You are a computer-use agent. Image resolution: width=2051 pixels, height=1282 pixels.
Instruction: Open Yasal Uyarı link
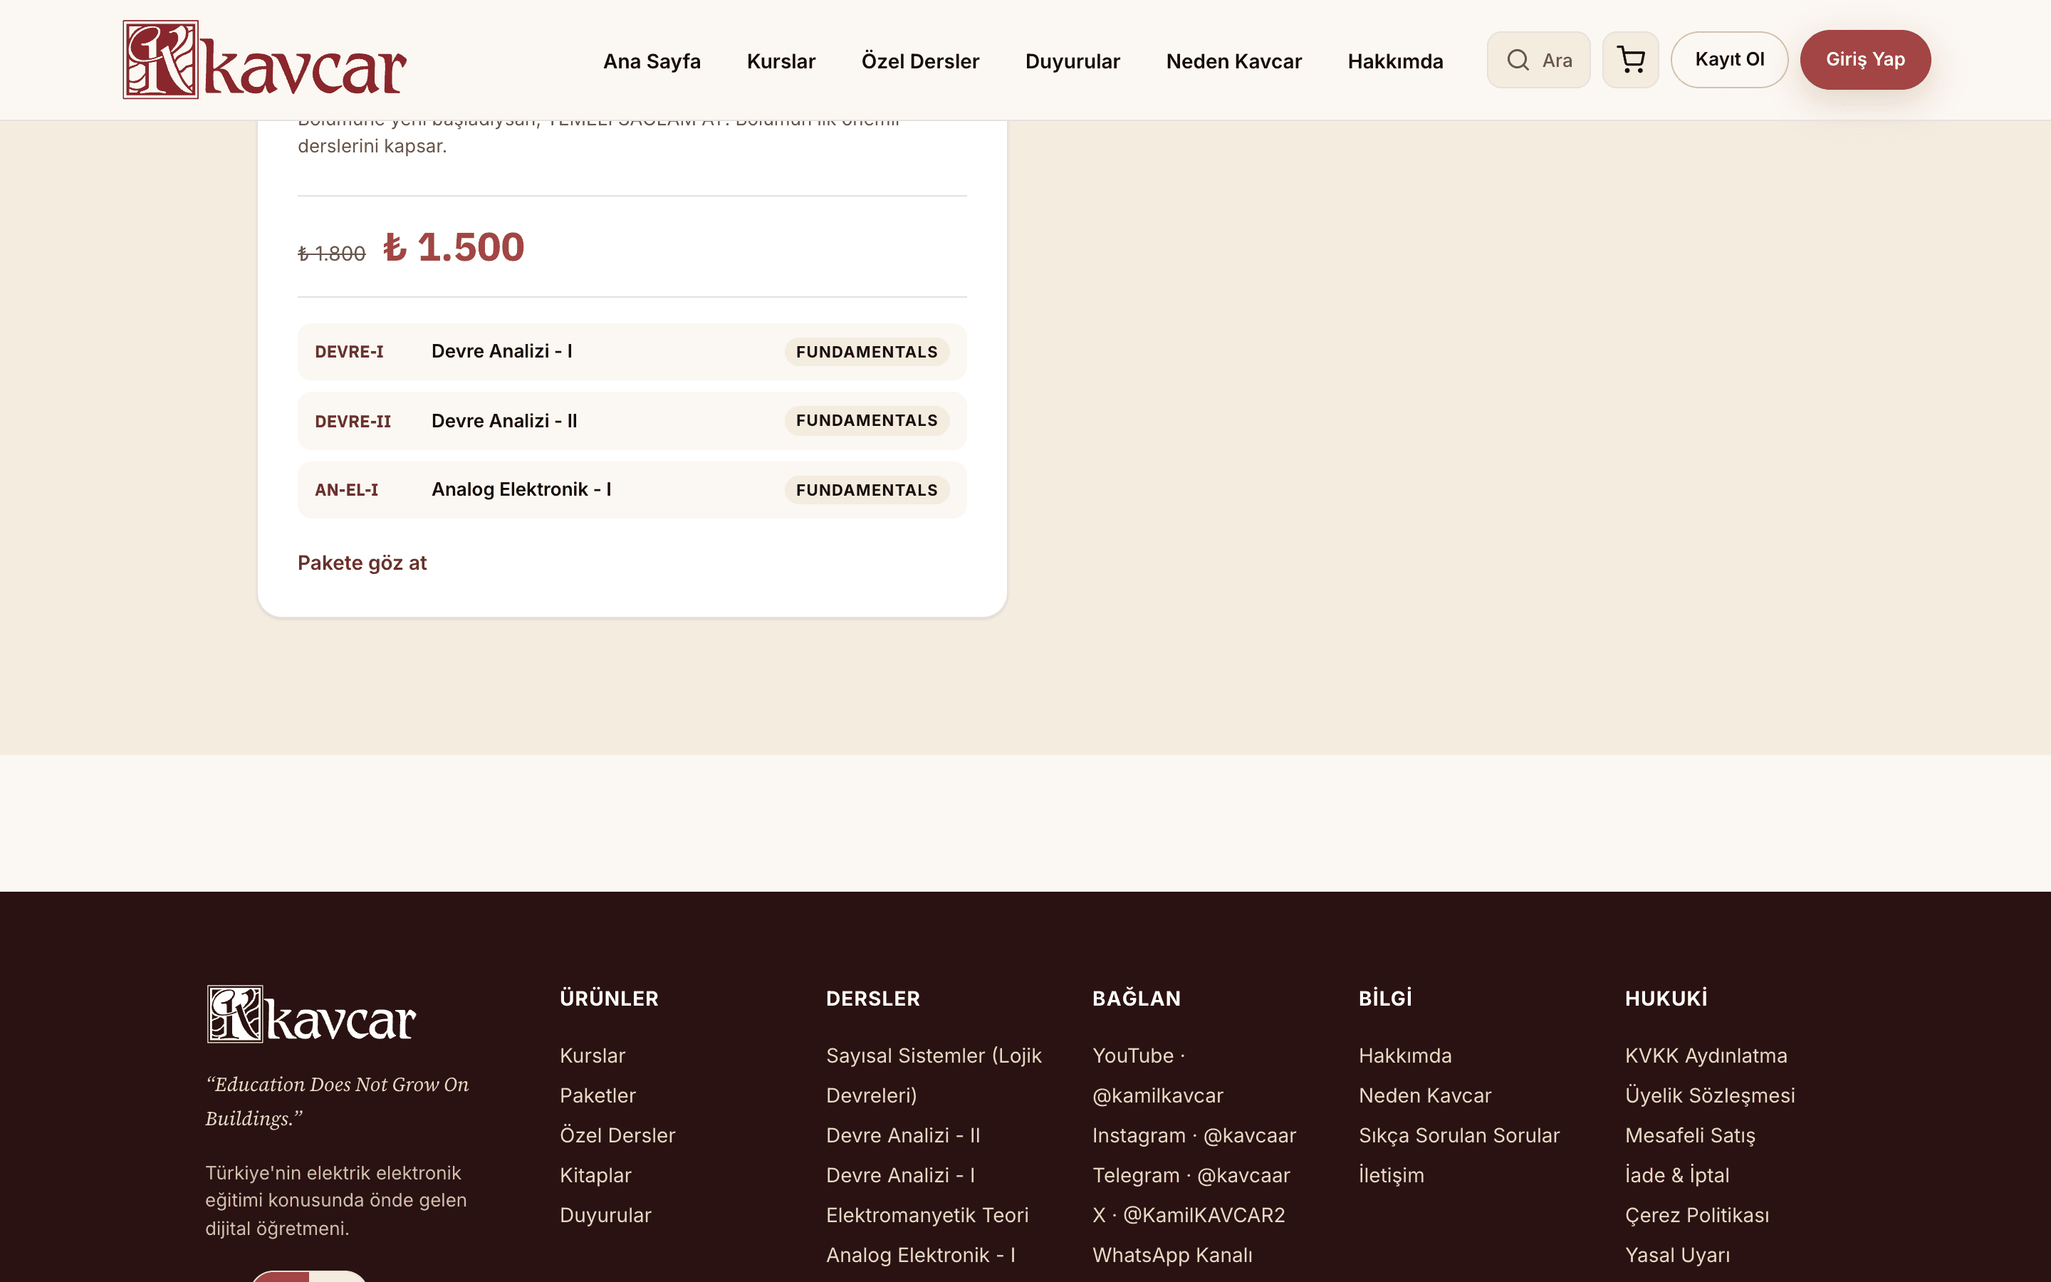click(x=1677, y=1255)
